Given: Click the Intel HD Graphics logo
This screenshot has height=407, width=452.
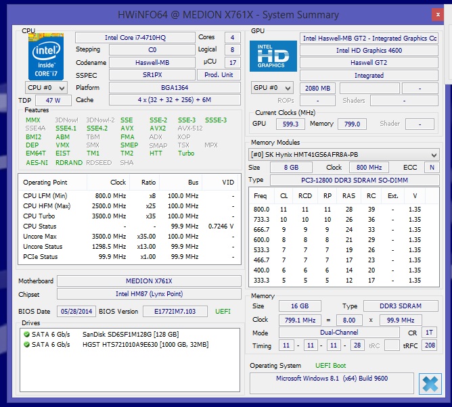Looking at the screenshot, I should [x=273, y=56].
